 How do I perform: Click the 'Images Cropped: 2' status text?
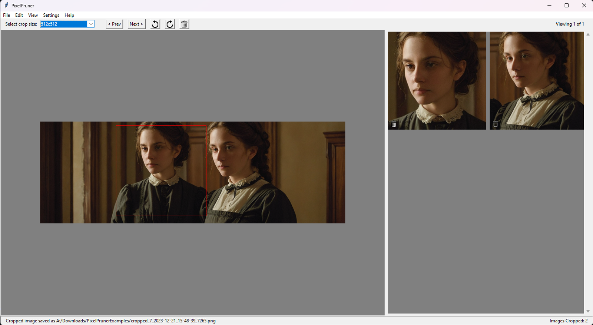(x=569, y=321)
